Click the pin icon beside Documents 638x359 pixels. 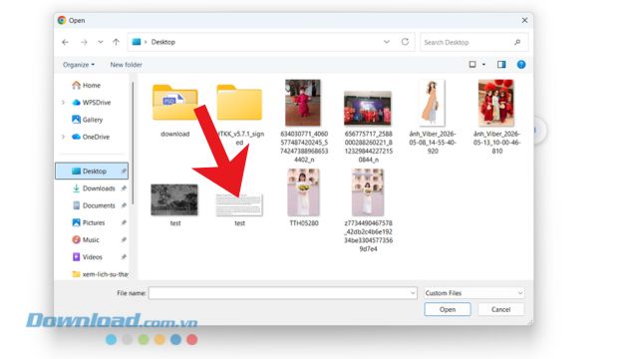124,205
